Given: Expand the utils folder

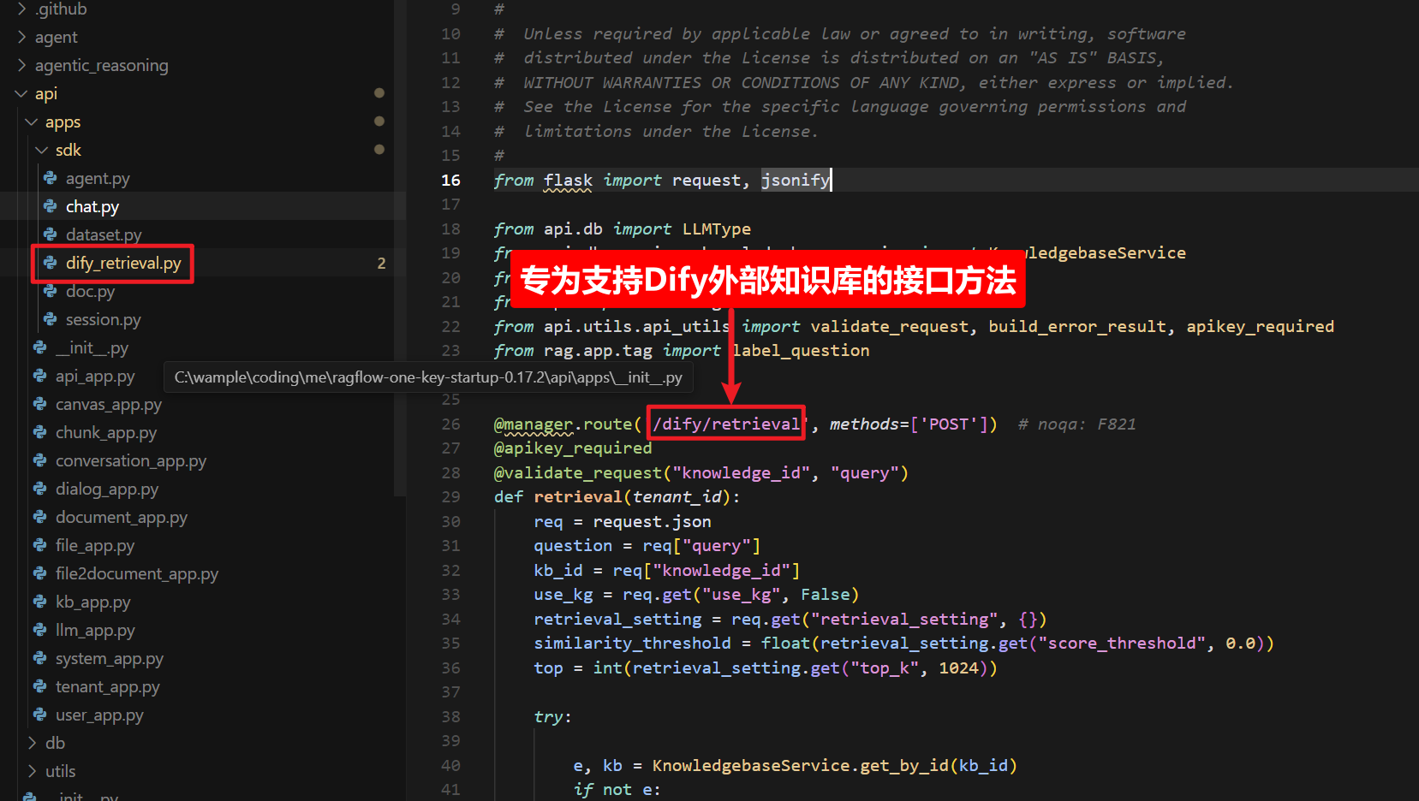Looking at the screenshot, I should (33, 771).
